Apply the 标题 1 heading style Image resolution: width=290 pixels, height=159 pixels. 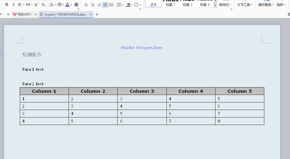coord(170,5)
